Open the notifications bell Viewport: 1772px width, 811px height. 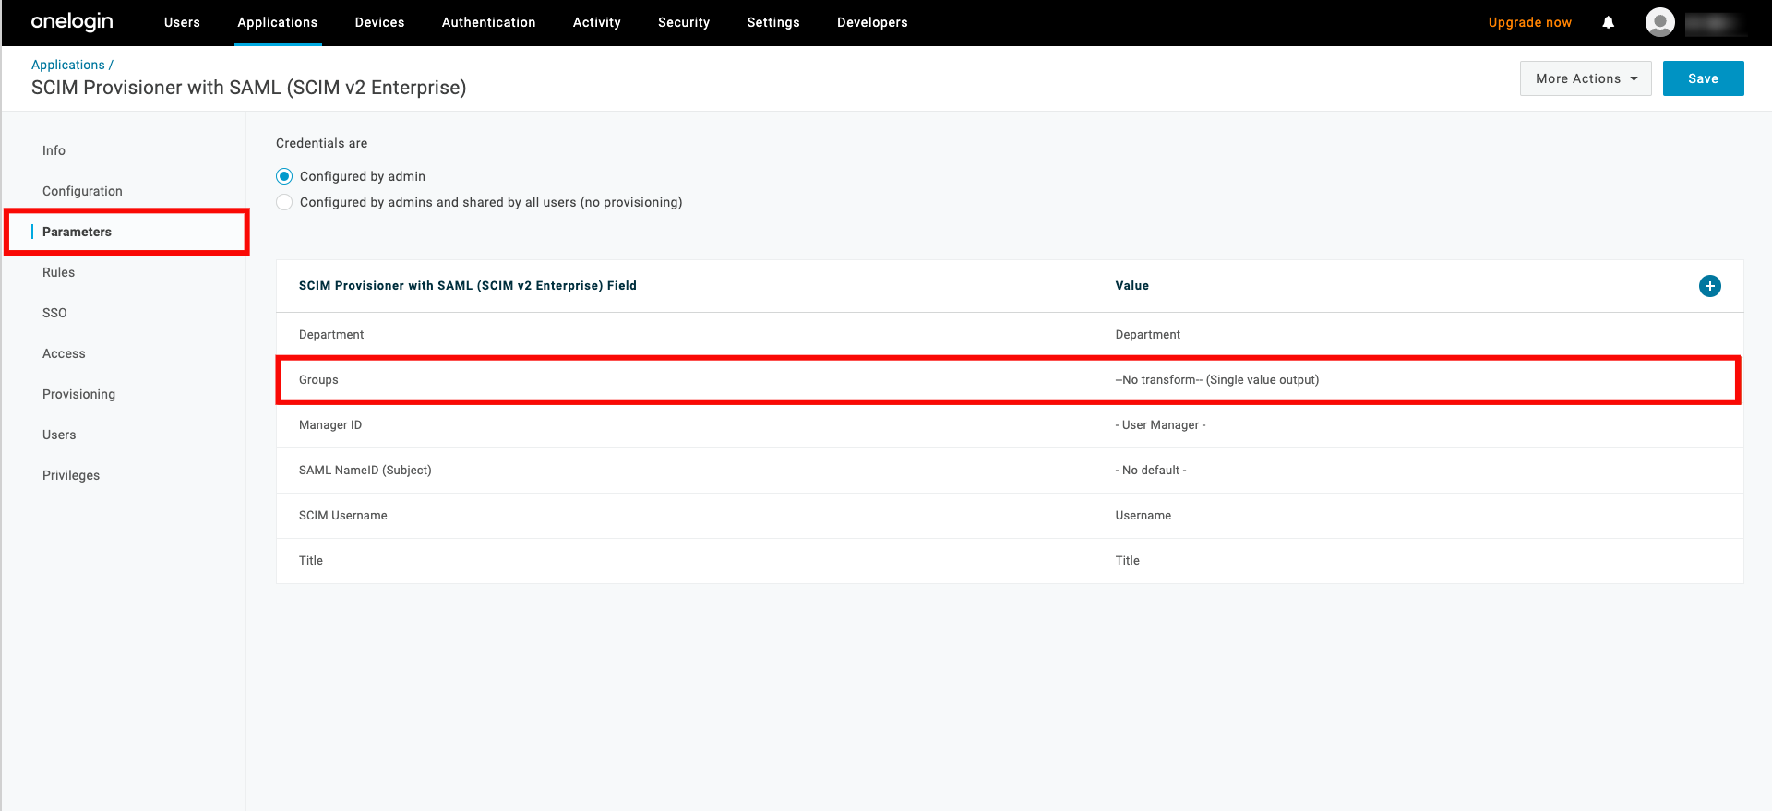[1609, 22]
